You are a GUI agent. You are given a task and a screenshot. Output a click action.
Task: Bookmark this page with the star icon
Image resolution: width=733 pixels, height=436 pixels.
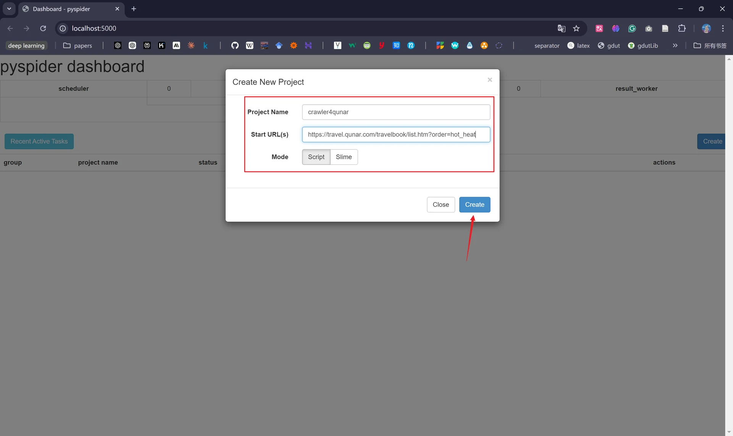click(576, 28)
